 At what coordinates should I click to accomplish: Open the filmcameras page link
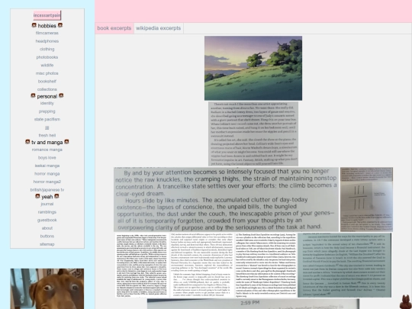pyautogui.click(x=47, y=33)
